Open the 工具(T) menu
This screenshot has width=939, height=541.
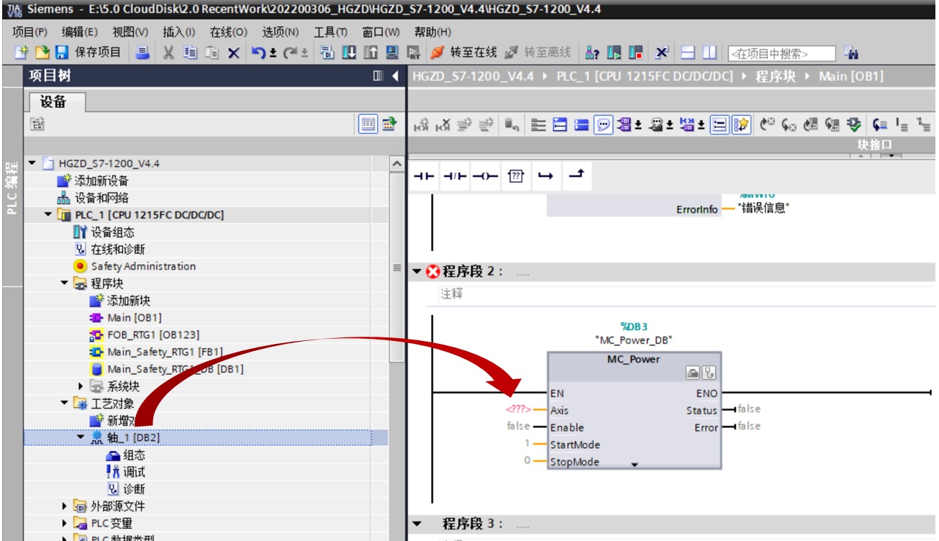330,32
